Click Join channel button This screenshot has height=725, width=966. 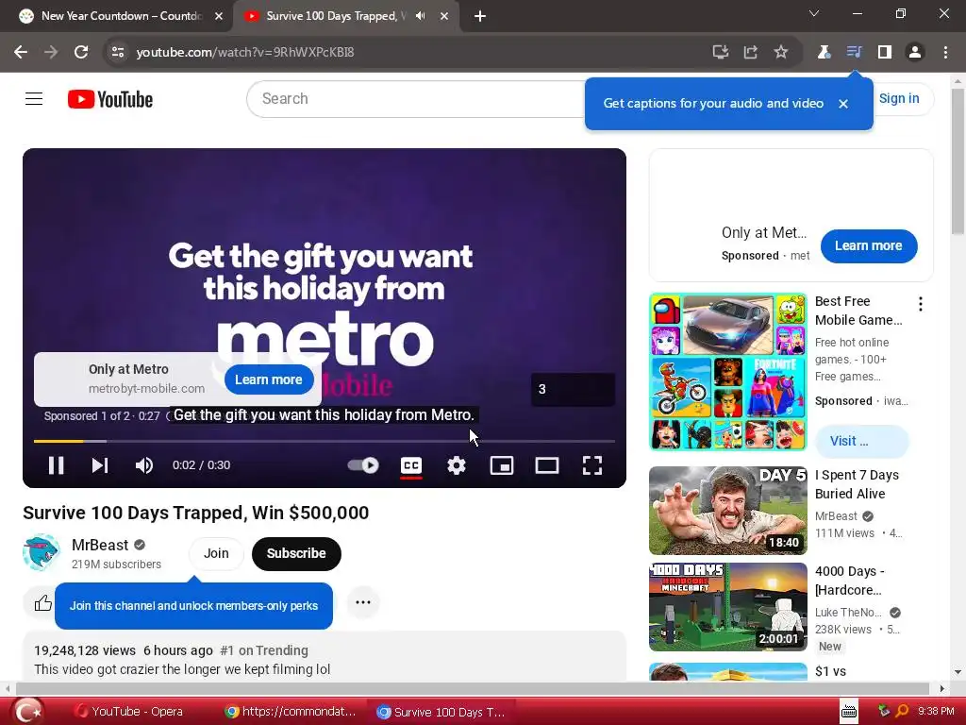click(x=216, y=553)
